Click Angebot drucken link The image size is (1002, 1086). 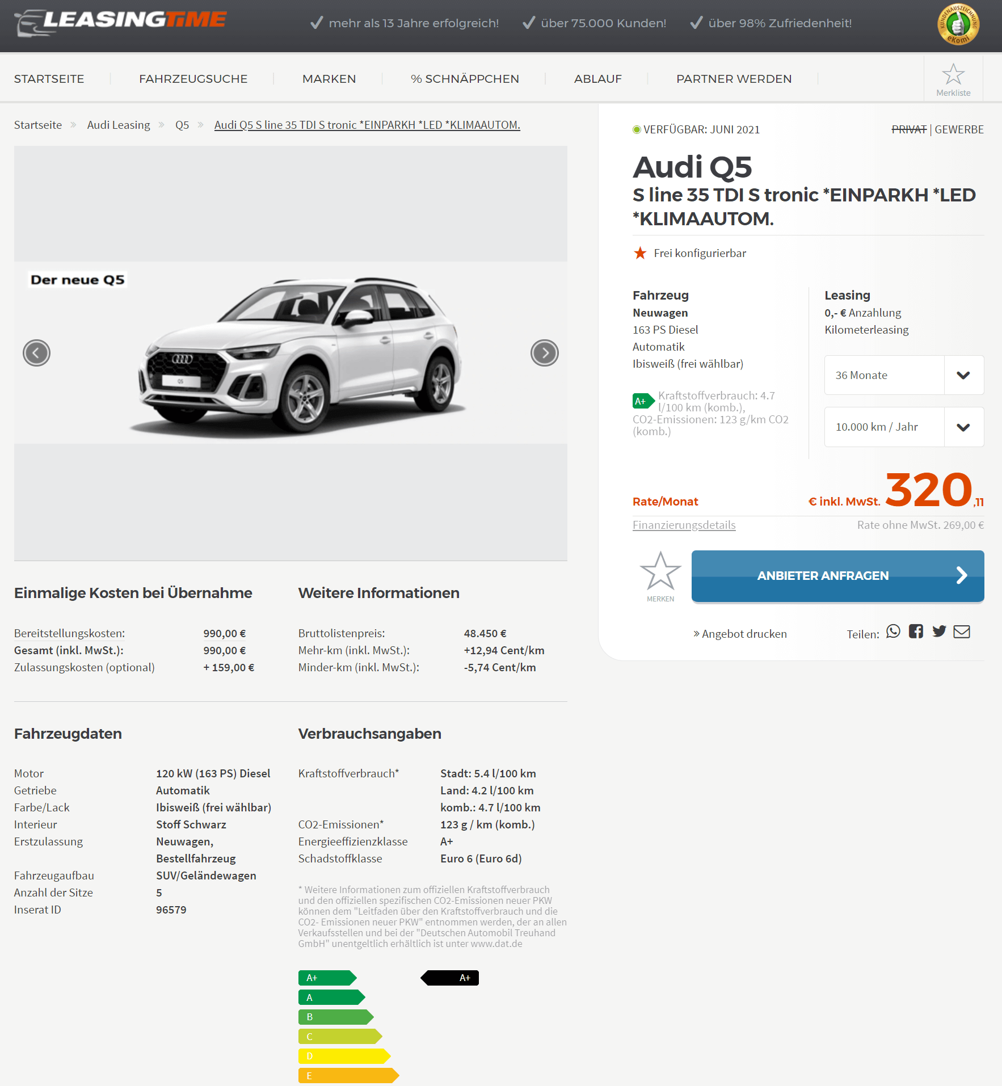pos(740,634)
